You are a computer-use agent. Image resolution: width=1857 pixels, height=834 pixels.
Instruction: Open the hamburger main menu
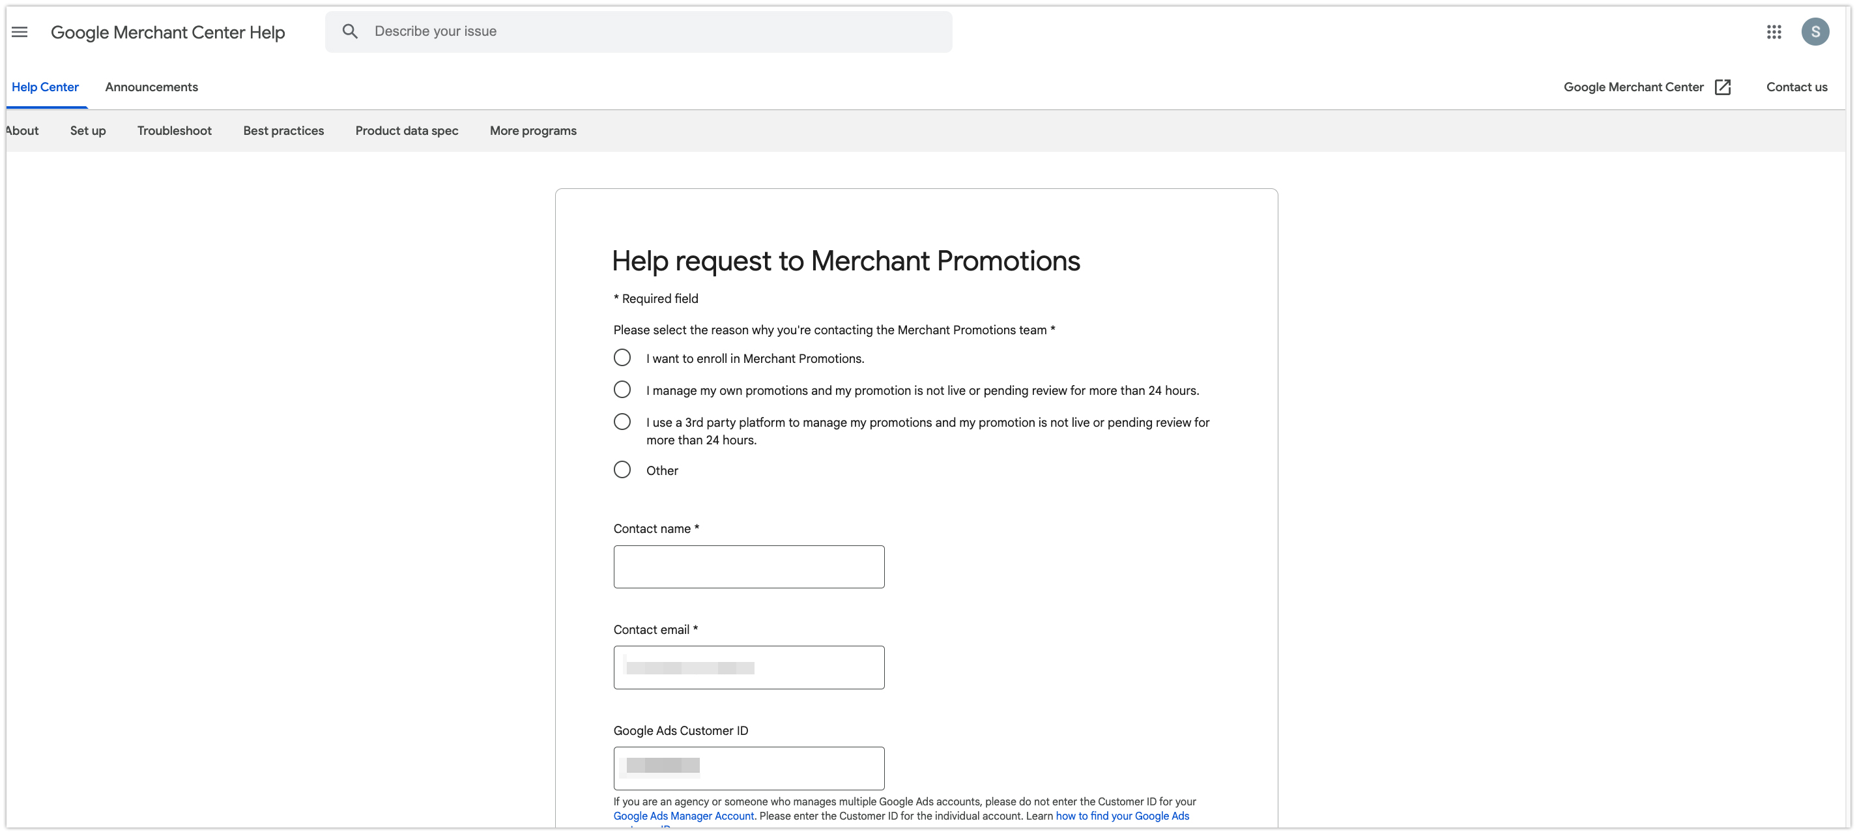pos(20,32)
